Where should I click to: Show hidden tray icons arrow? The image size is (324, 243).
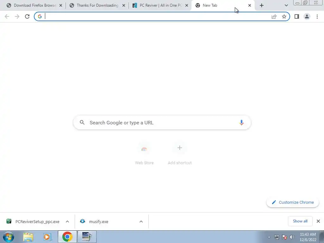[269, 237]
